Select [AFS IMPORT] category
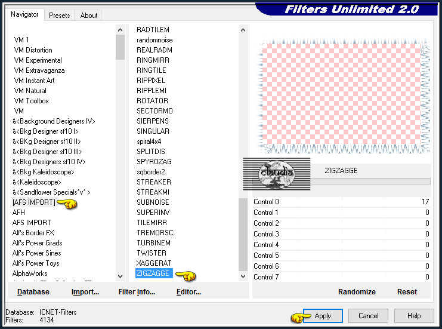442x329 pixels. tap(34, 202)
